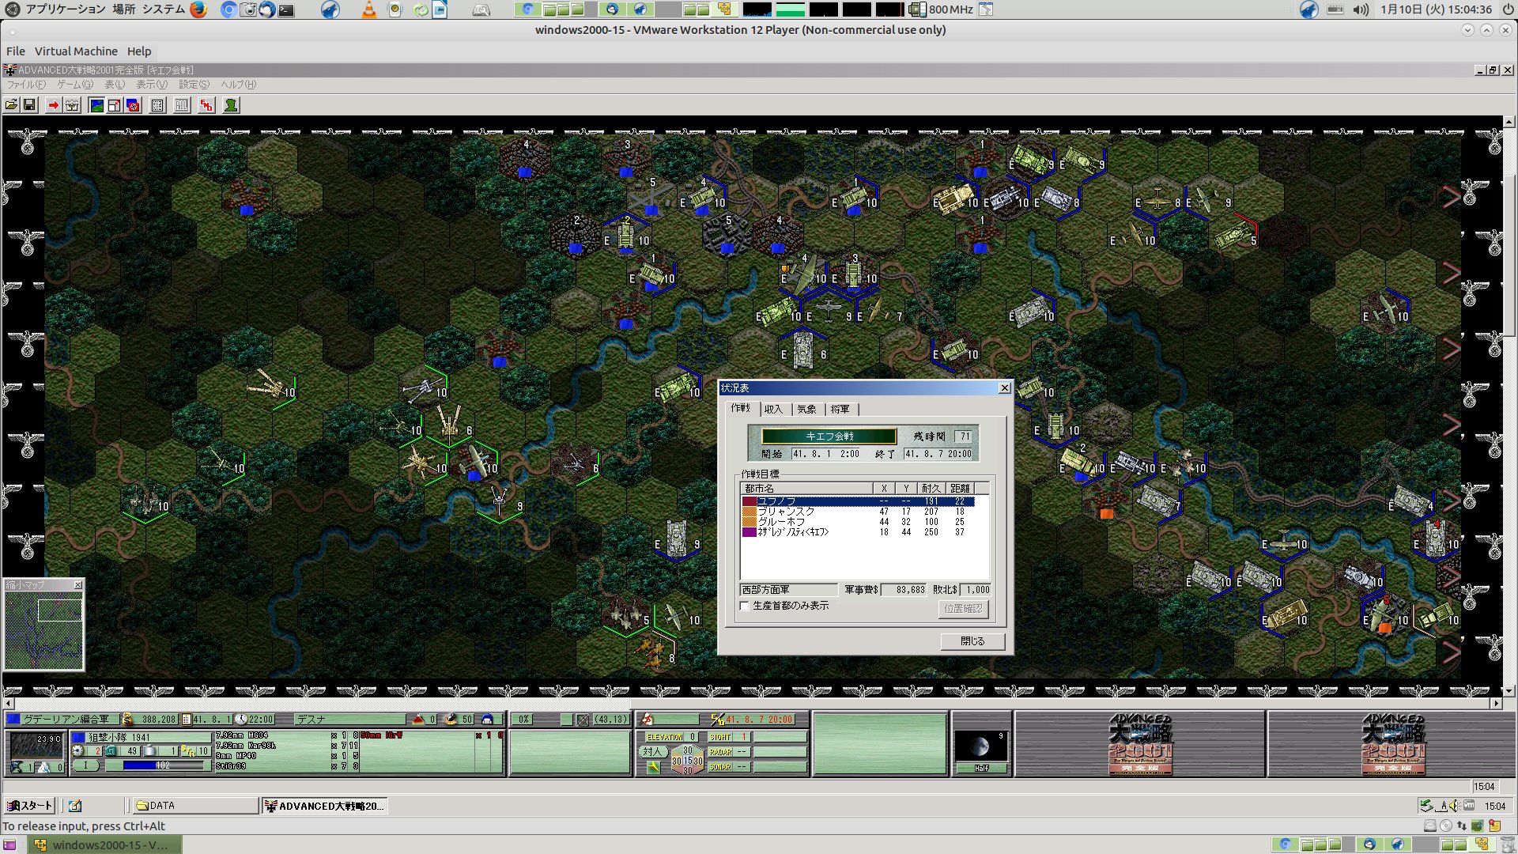
Task: Switch to the 気象 tab
Action: pyautogui.click(x=806, y=409)
